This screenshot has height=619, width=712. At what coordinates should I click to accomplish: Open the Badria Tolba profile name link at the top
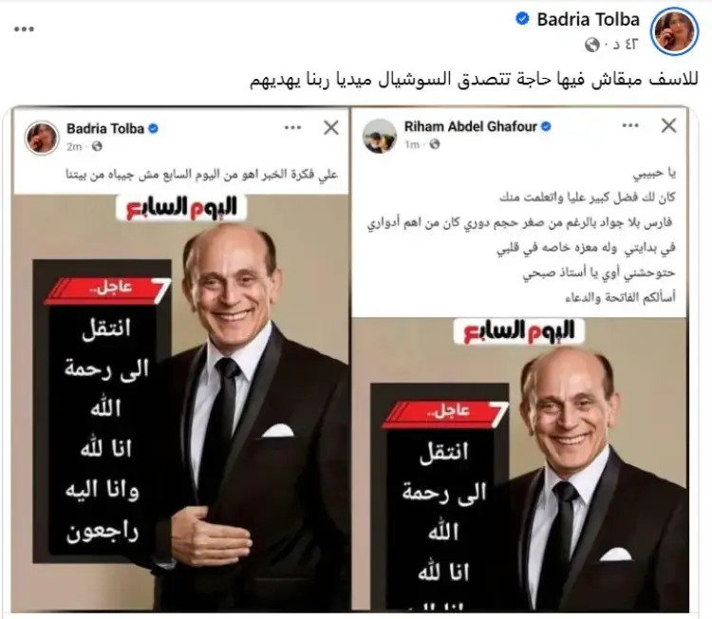click(588, 19)
